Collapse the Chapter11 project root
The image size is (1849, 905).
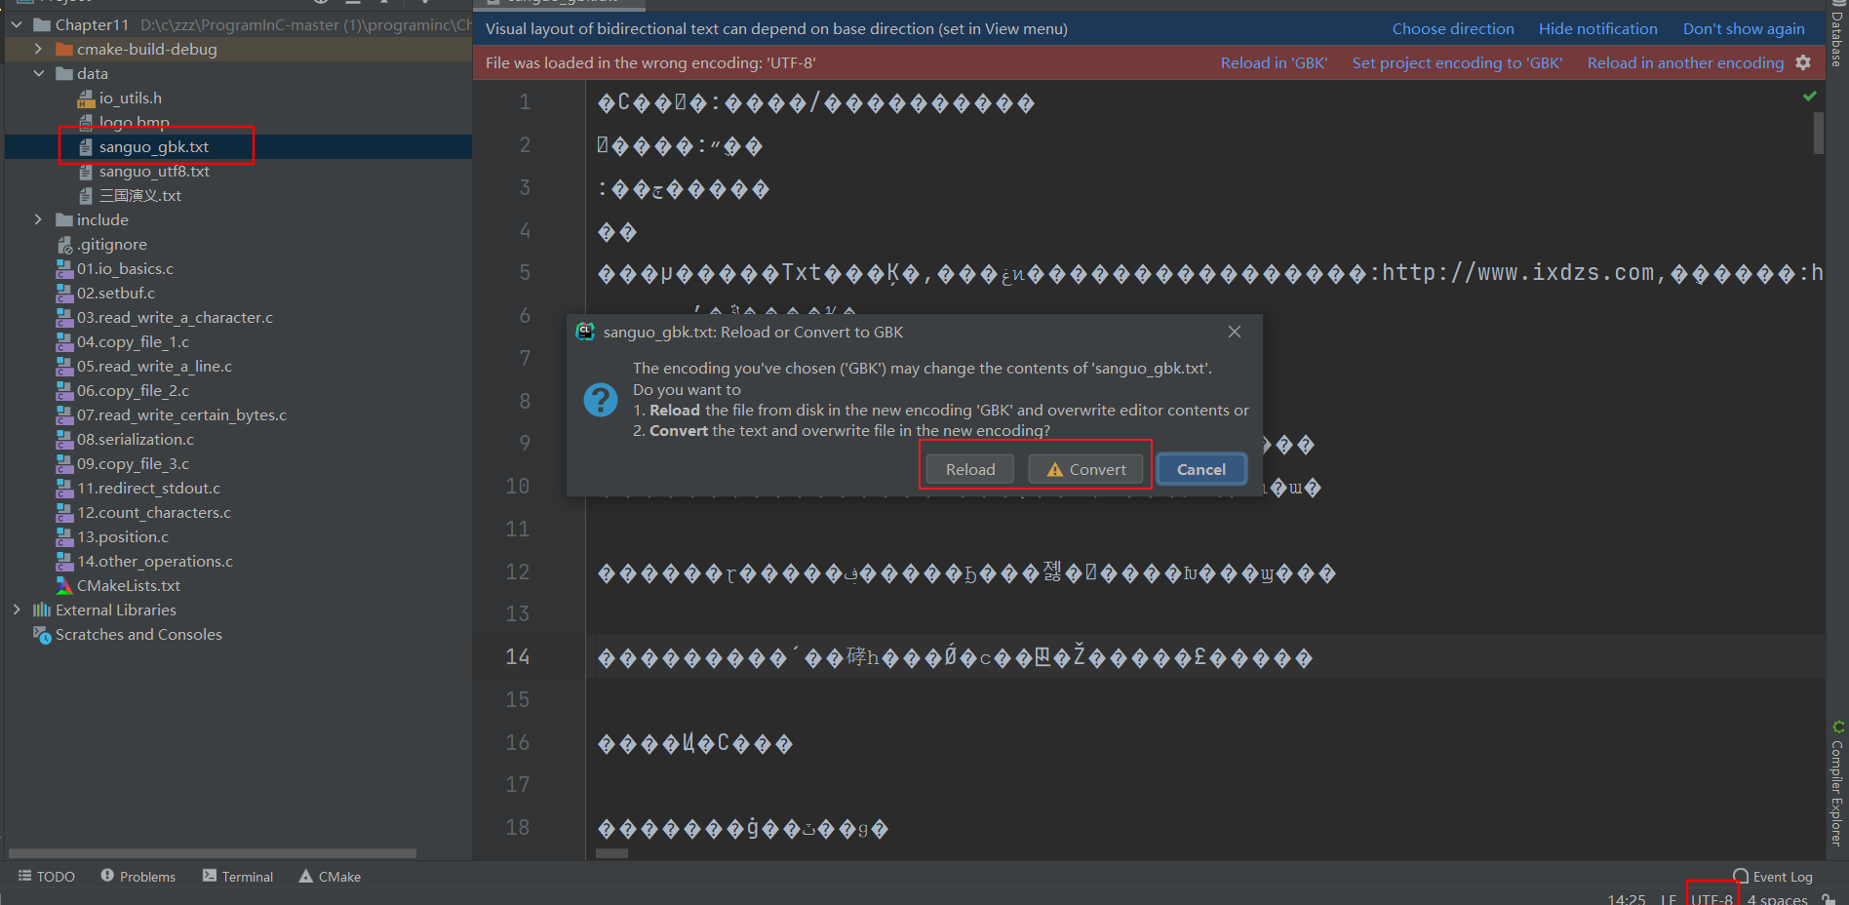(x=17, y=24)
